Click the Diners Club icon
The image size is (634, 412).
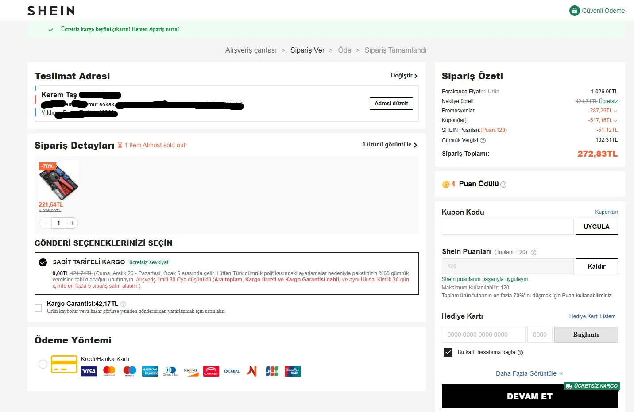pyautogui.click(x=170, y=371)
